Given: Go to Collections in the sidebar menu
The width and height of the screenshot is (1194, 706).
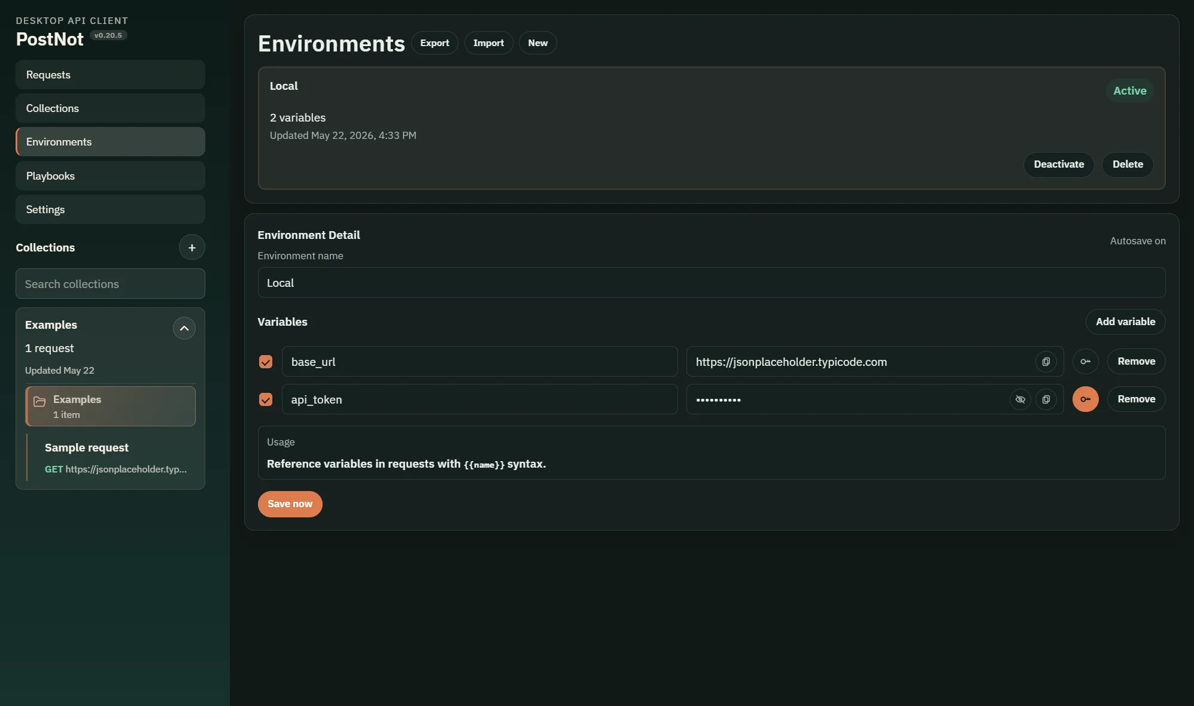Looking at the screenshot, I should coord(110,108).
